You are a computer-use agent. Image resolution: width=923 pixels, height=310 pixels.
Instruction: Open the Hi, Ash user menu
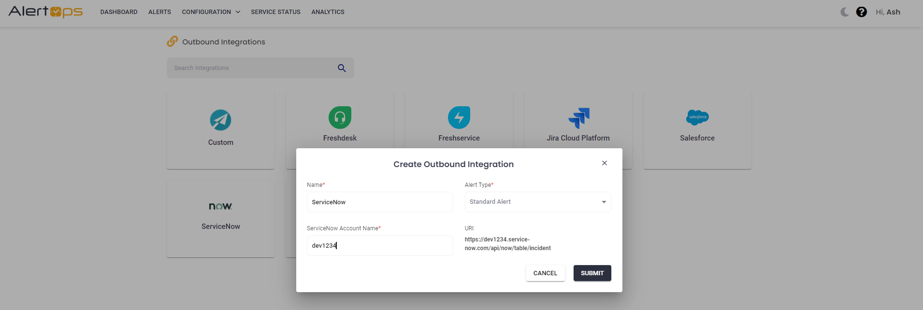(888, 12)
